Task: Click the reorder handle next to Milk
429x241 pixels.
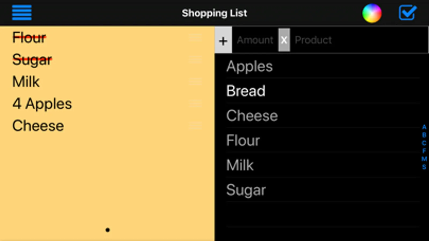Action: 195,81
